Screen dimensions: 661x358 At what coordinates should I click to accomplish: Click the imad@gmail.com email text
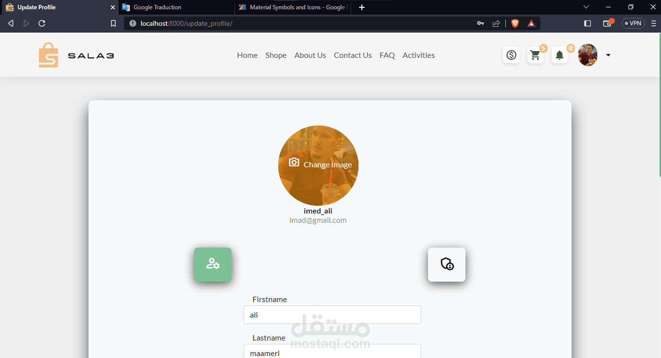[x=318, y=220]
